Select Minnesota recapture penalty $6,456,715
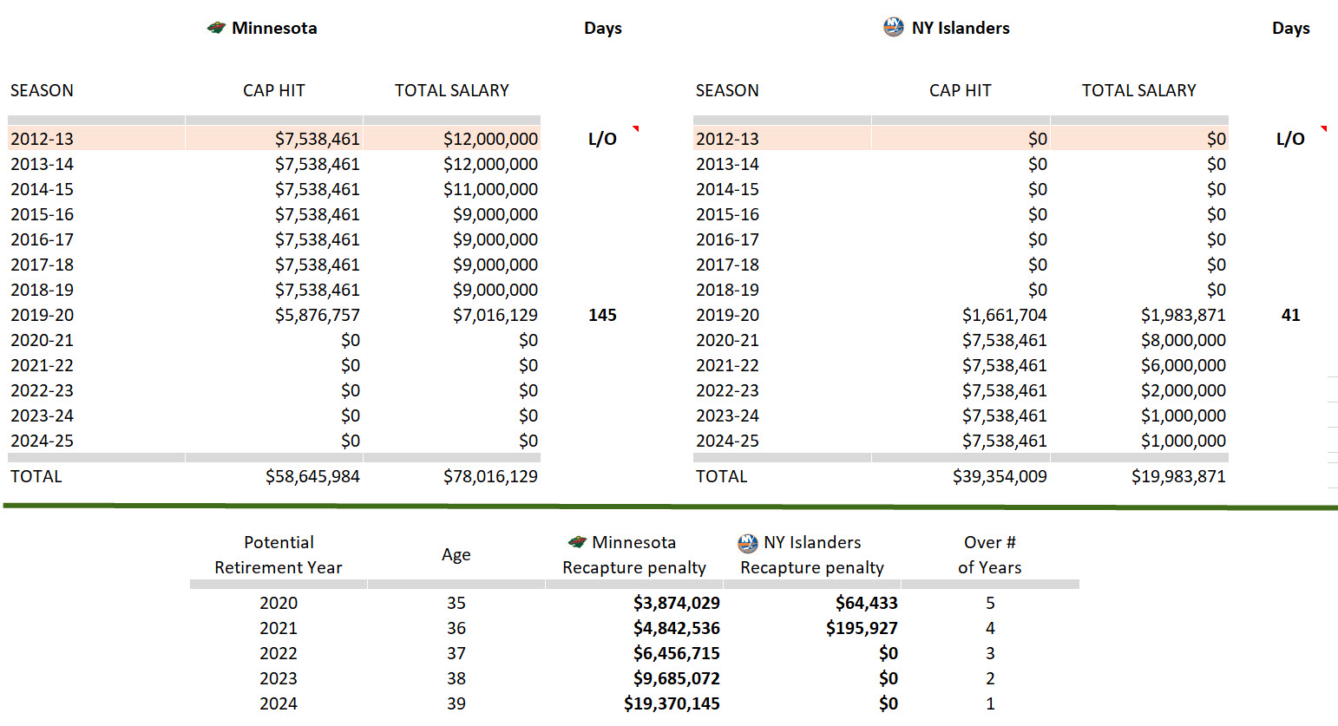 click(677, 653)
